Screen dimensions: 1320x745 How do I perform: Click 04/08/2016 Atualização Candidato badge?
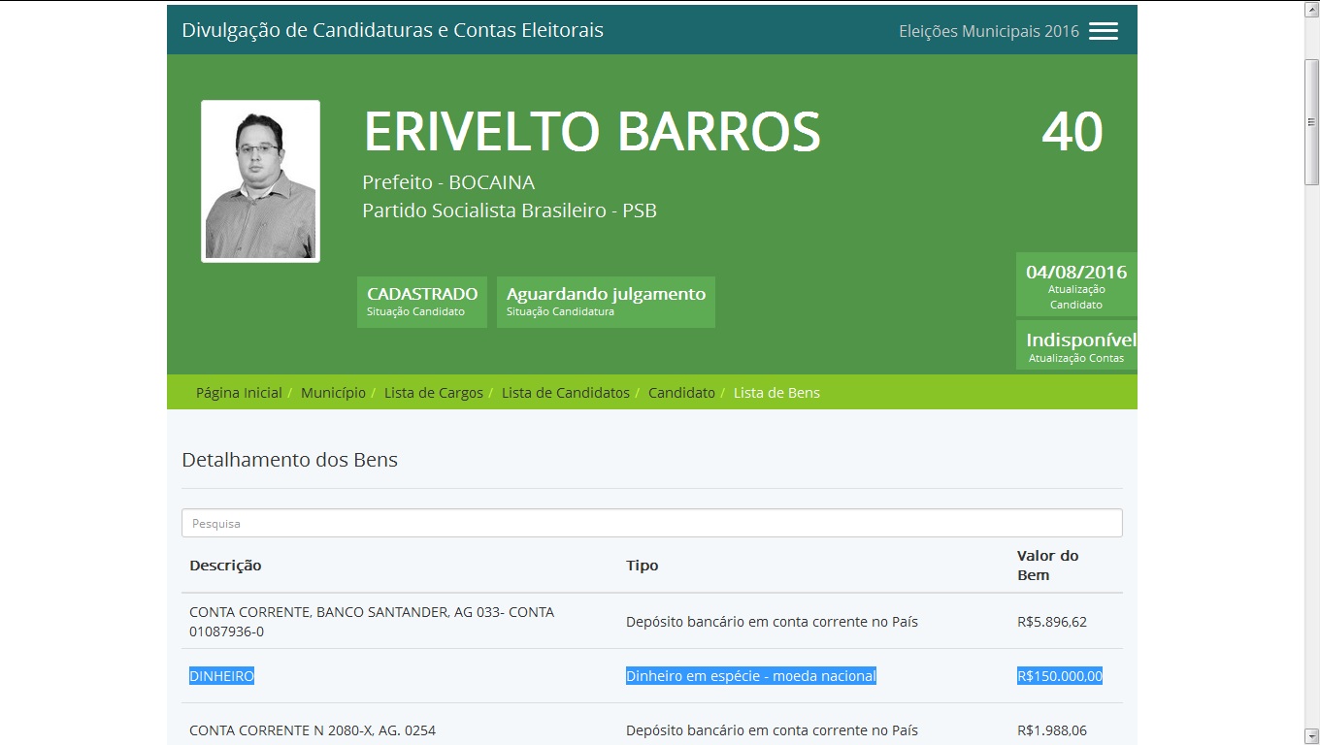[1076, 284]
